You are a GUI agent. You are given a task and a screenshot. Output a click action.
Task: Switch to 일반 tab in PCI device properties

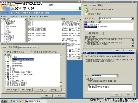[x=85, y=5]
